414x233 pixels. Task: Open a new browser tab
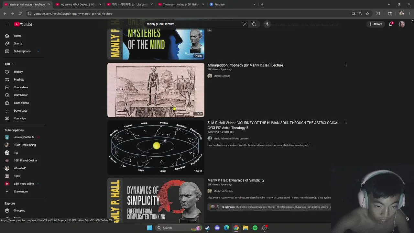pyautogui.click(x=262, y=5)
